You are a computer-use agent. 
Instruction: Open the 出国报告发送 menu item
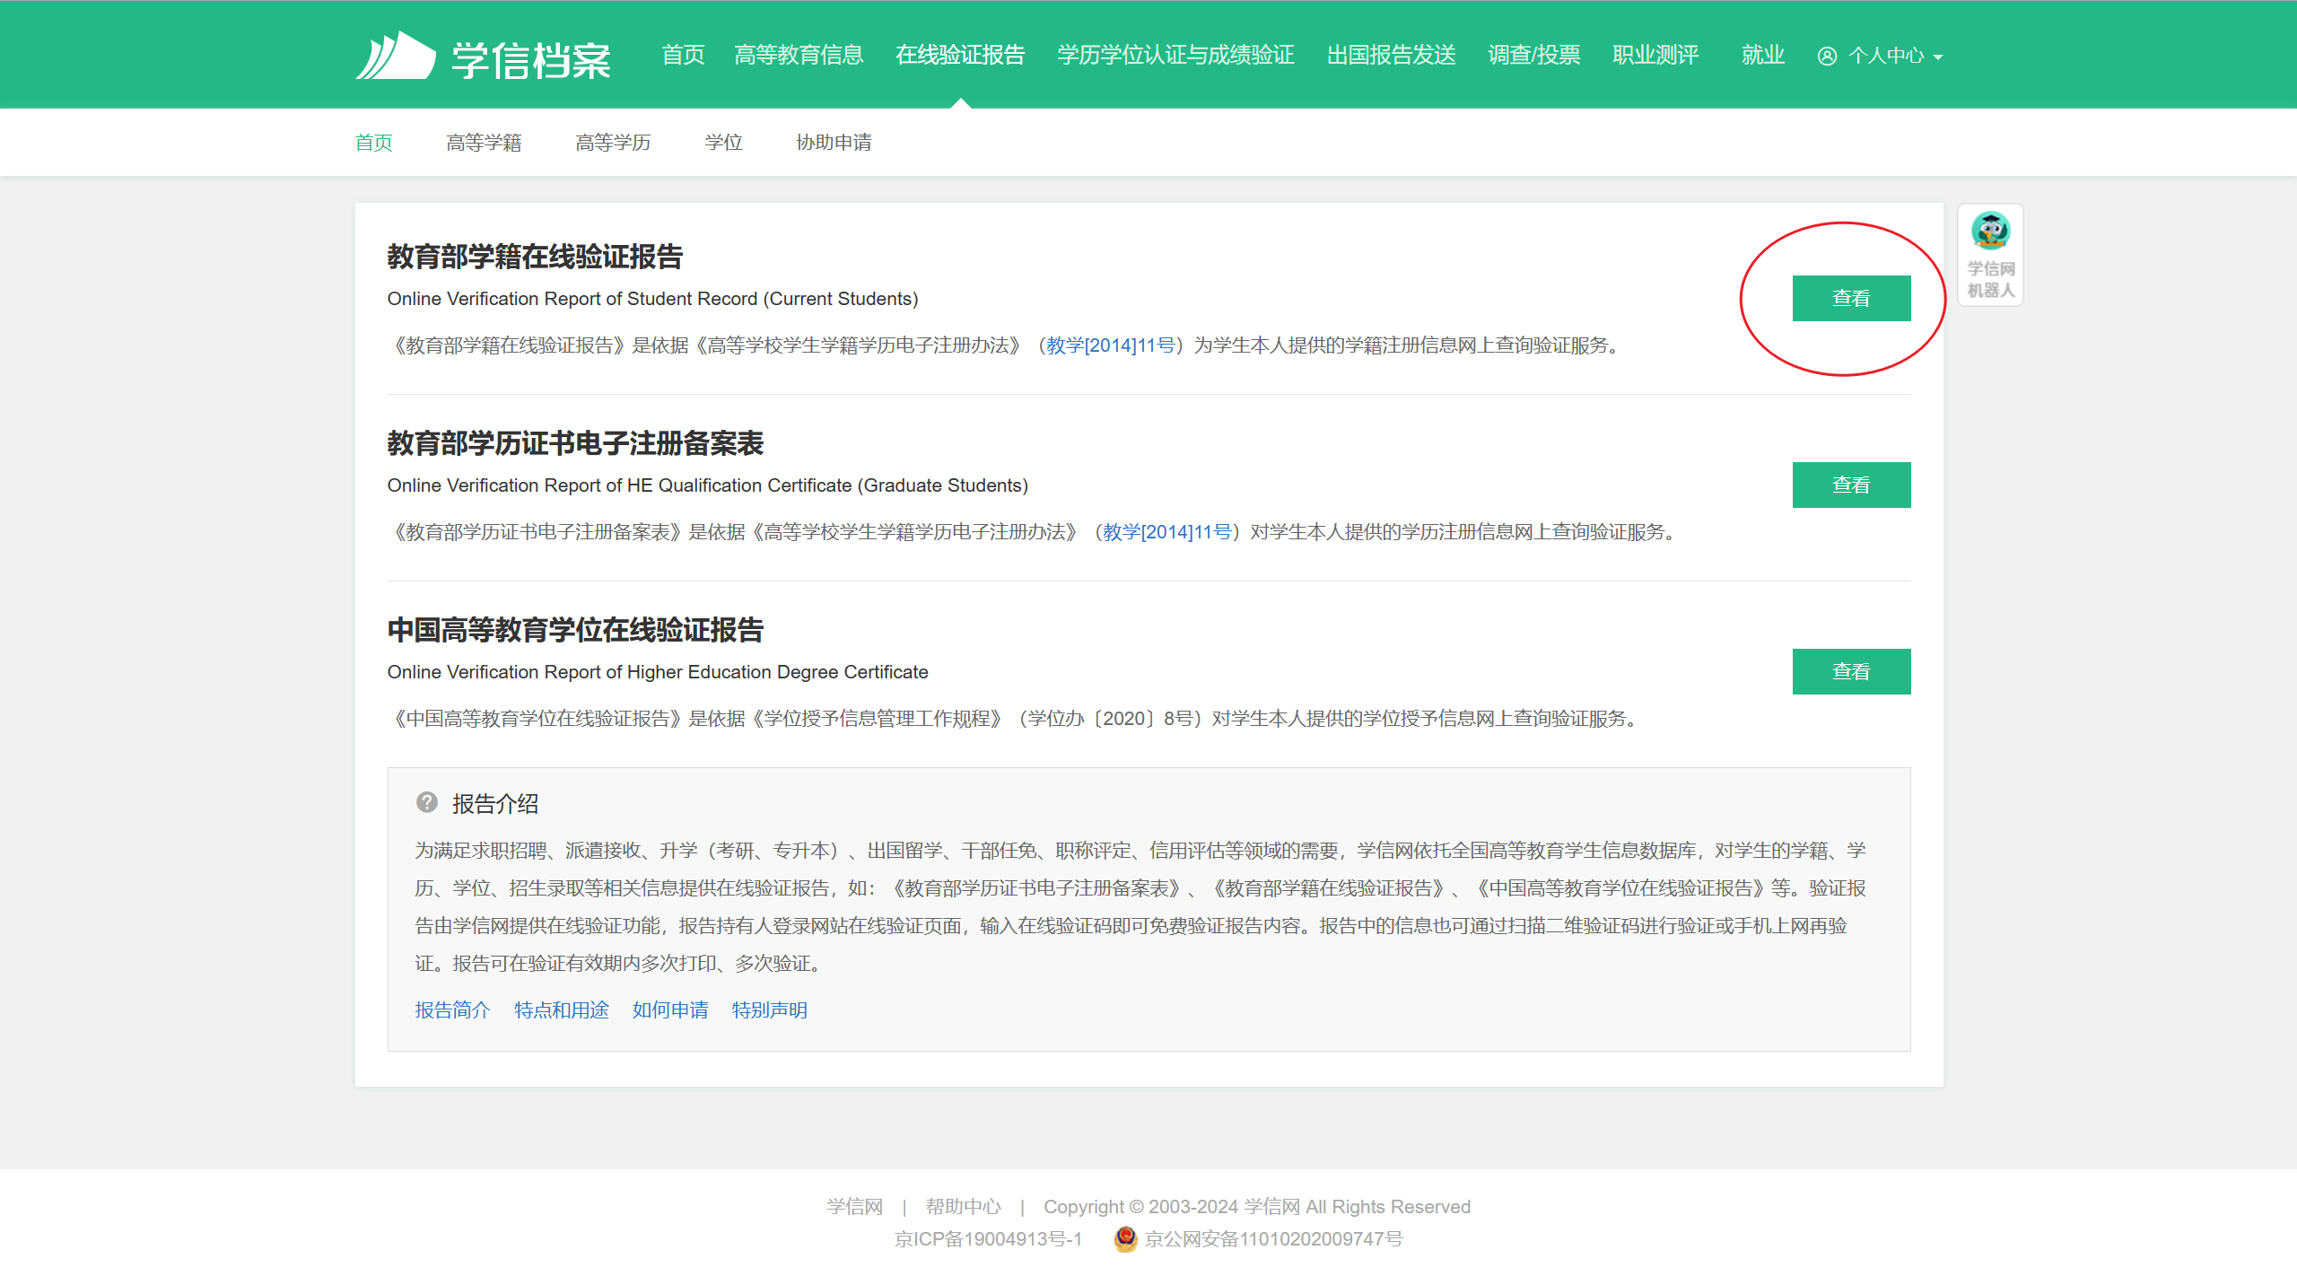tap(1391, 56)
